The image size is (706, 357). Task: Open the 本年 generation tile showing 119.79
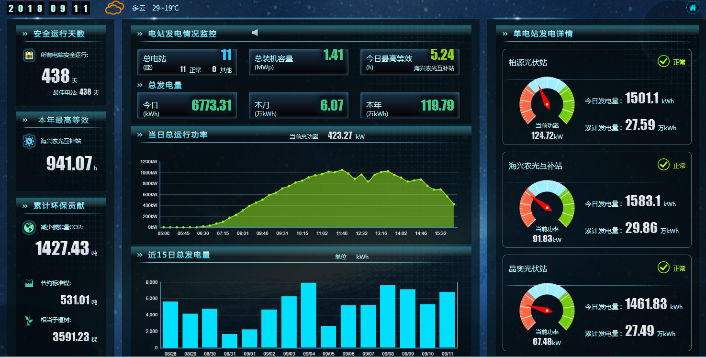click(410, 105)
